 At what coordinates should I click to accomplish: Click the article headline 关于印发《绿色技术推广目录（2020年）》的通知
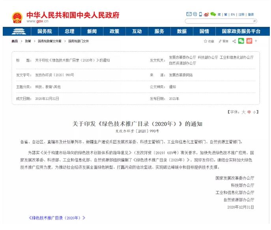point(137,124)
